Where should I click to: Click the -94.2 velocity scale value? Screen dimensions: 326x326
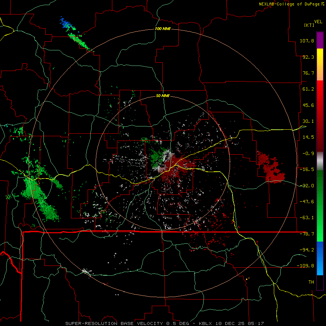(307, 250)
